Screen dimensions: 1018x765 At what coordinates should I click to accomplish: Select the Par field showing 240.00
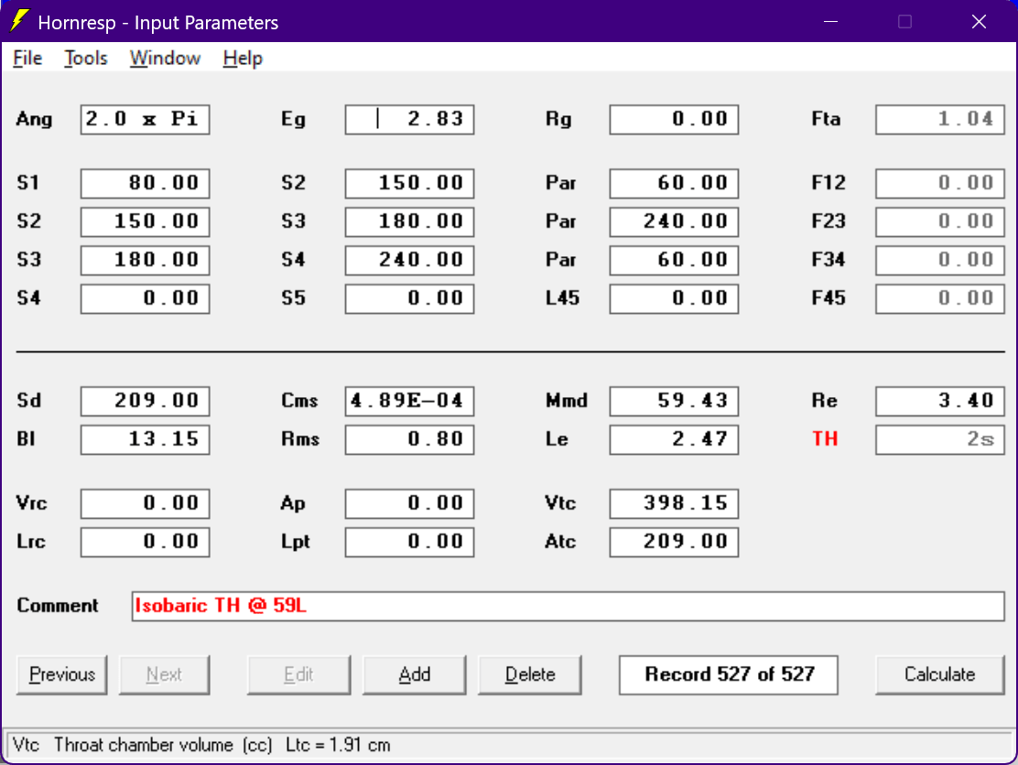[x=674, y=222]
